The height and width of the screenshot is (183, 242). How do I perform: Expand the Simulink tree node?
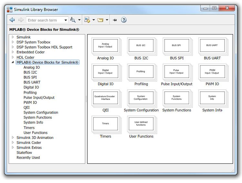pyautogui.click(x=13, y=37)
